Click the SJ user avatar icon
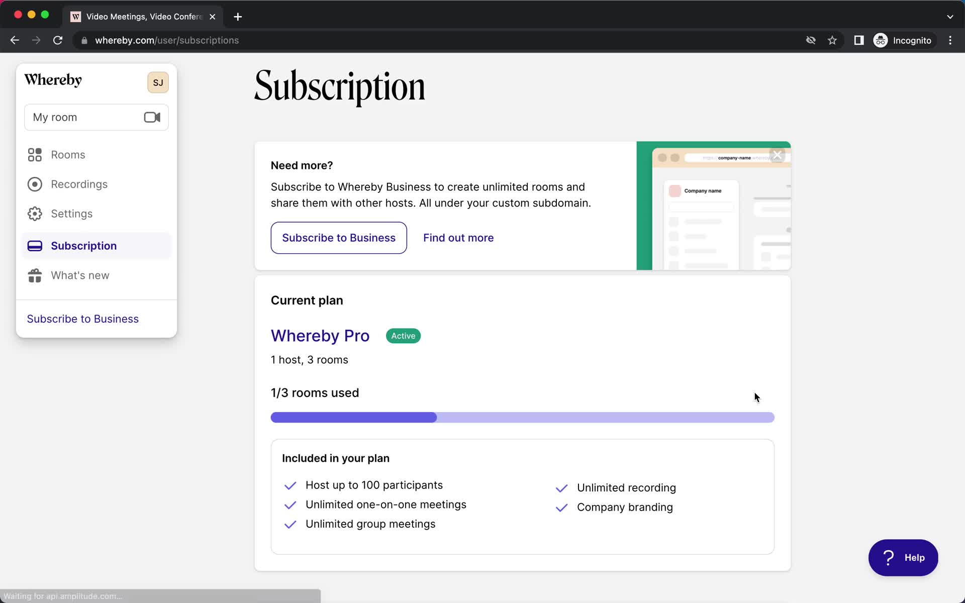The image size is (965, 603). point(157,82)
